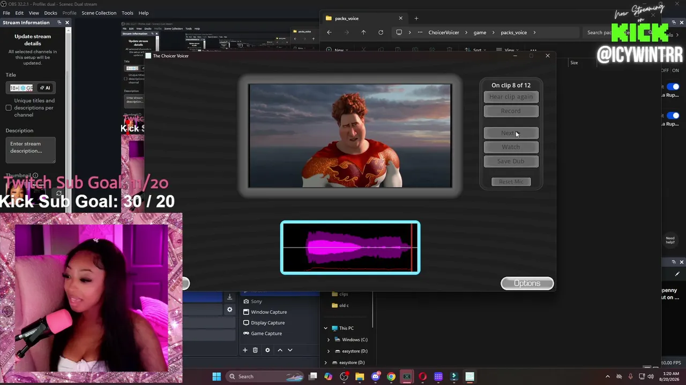
Task: Expand the chevron after ChoicerVoicer breadcrumb
Action: pyautogui.click(x=466, y=33)
